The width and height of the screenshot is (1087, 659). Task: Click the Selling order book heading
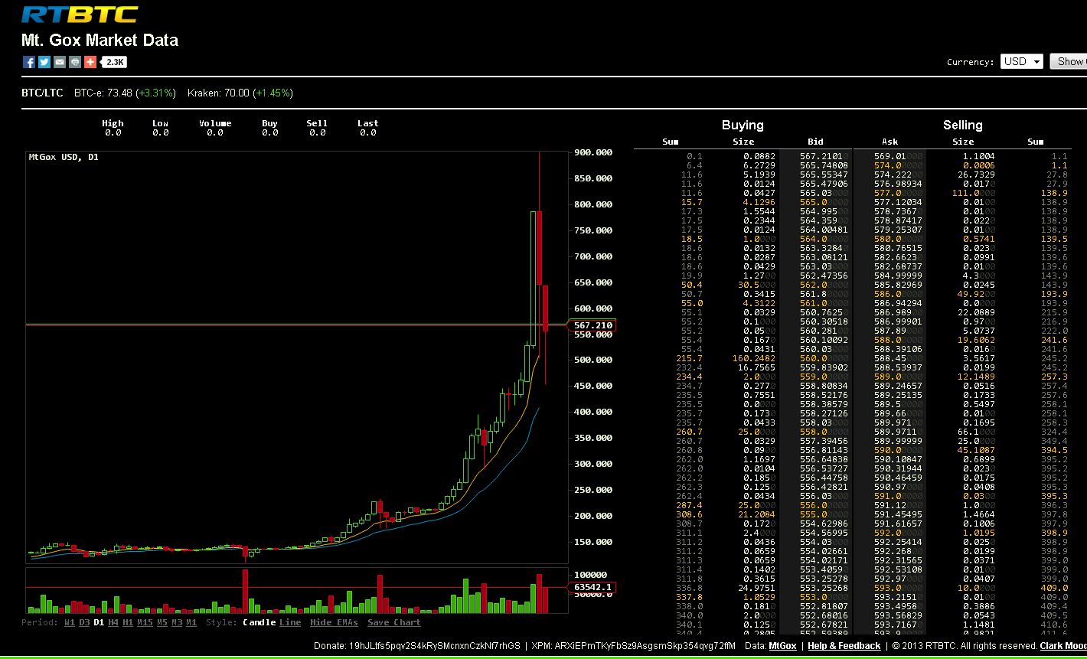962,125
